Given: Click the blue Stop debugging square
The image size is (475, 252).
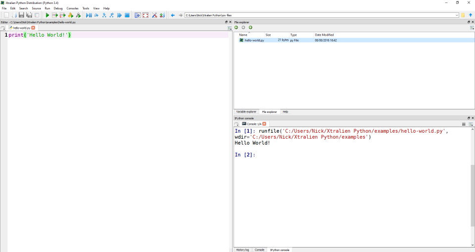Looking at the screenshot, I should (x=127, y=15).
